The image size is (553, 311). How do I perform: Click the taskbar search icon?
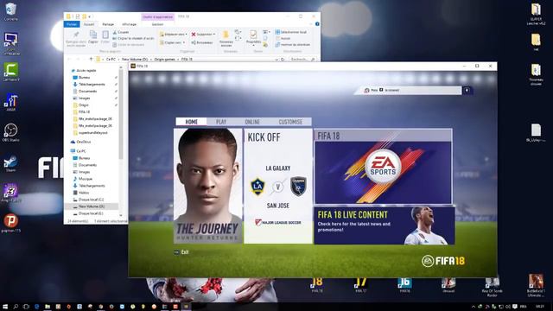(x=16, y=307)
